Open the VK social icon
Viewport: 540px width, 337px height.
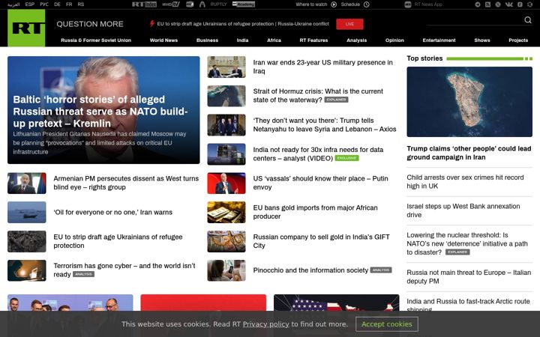508,4
